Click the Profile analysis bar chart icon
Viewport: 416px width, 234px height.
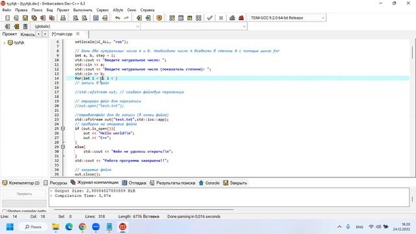click(233, 18)
